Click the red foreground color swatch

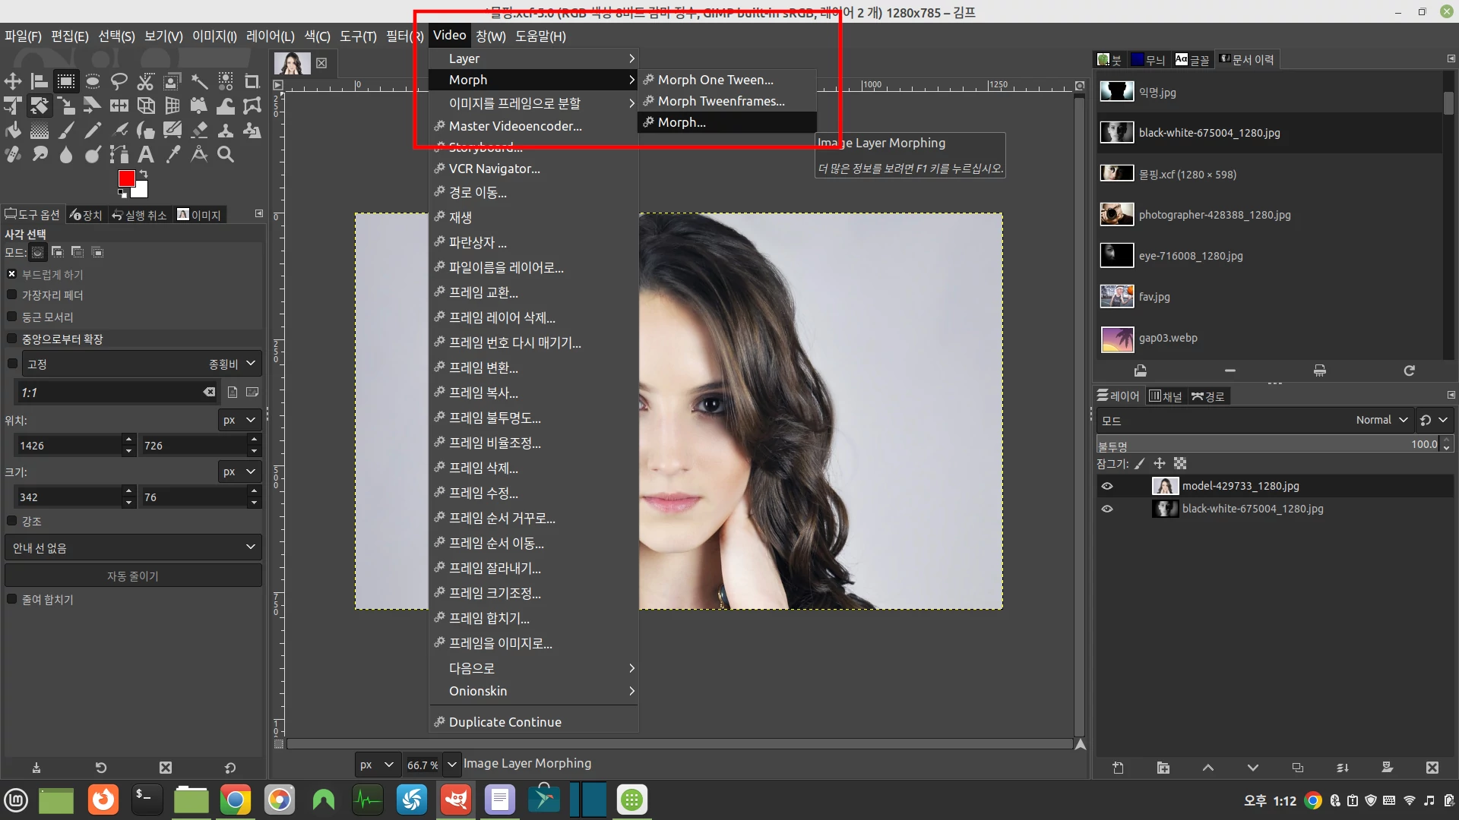point(125,178)
